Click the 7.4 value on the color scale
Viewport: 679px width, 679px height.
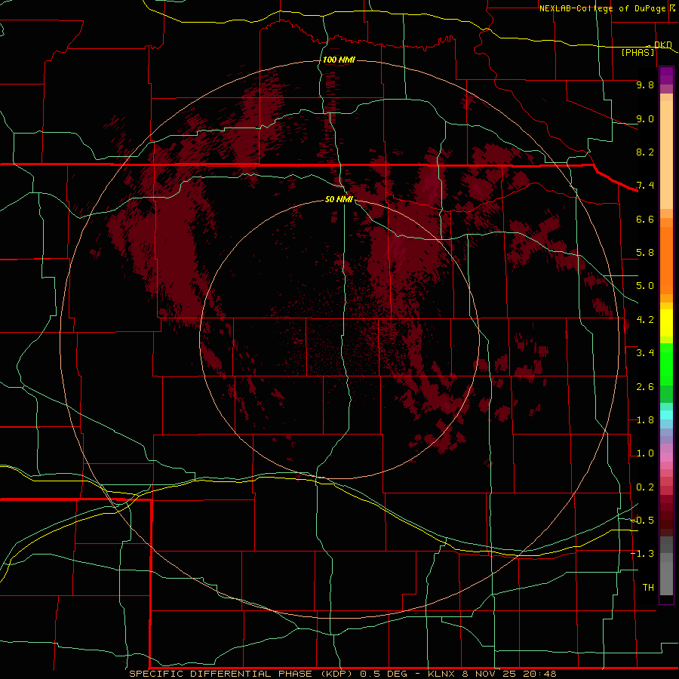pyautogui.click(x=645, y=186)
